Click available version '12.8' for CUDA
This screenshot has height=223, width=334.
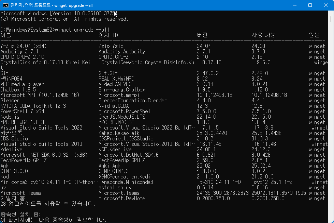click(257, 106)
